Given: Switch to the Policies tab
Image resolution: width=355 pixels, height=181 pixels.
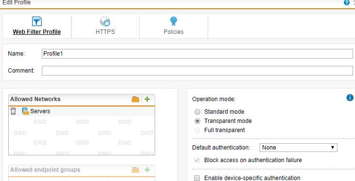Looking at the screenshot, I should (174, 26).
